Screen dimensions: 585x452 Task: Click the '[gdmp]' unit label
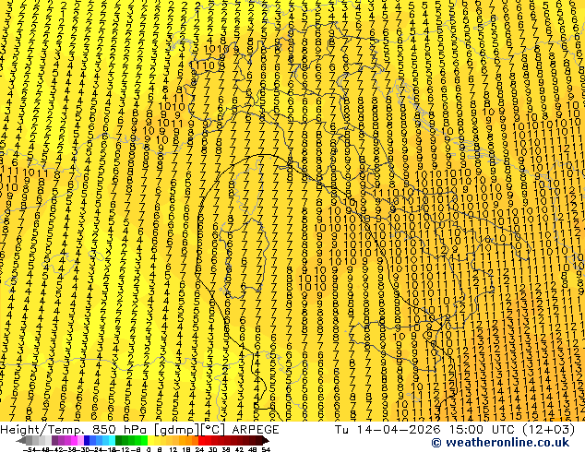pos(177,430)
